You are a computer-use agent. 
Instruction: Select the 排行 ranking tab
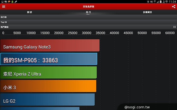point(88,12)
